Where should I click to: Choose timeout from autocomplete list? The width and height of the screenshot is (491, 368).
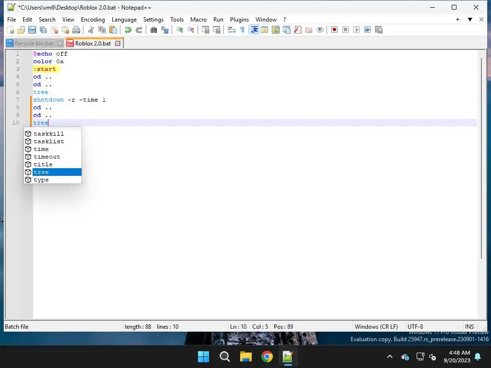pyautogui.click(x=53, y=157)
